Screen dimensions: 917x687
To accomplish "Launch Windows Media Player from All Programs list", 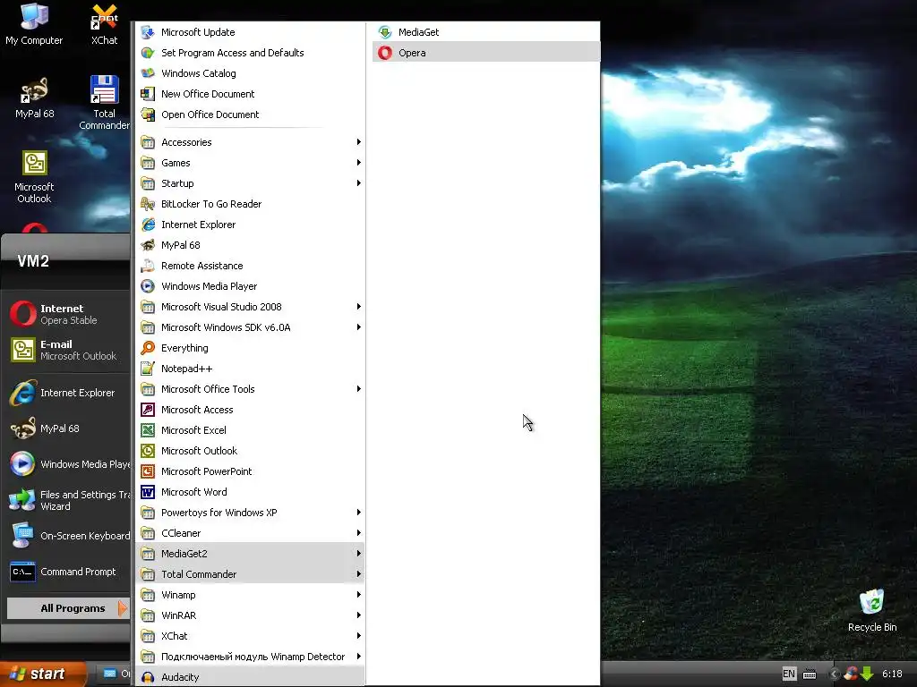I will (x=250, y=286).
